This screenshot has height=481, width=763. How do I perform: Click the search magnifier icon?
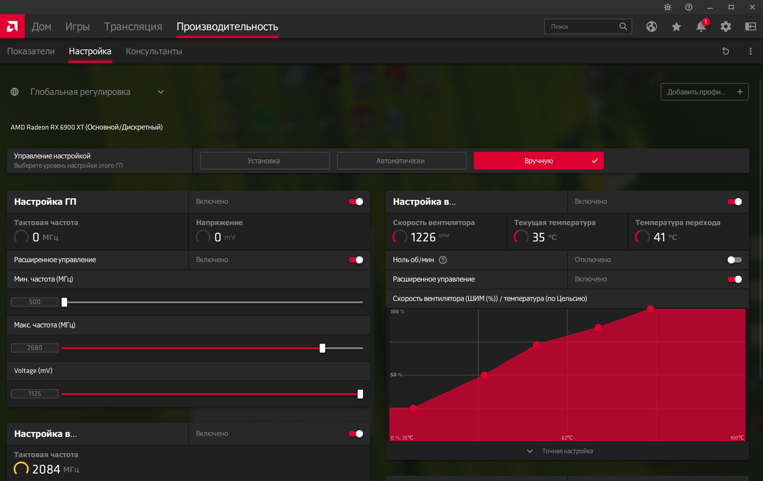[623, 26]
